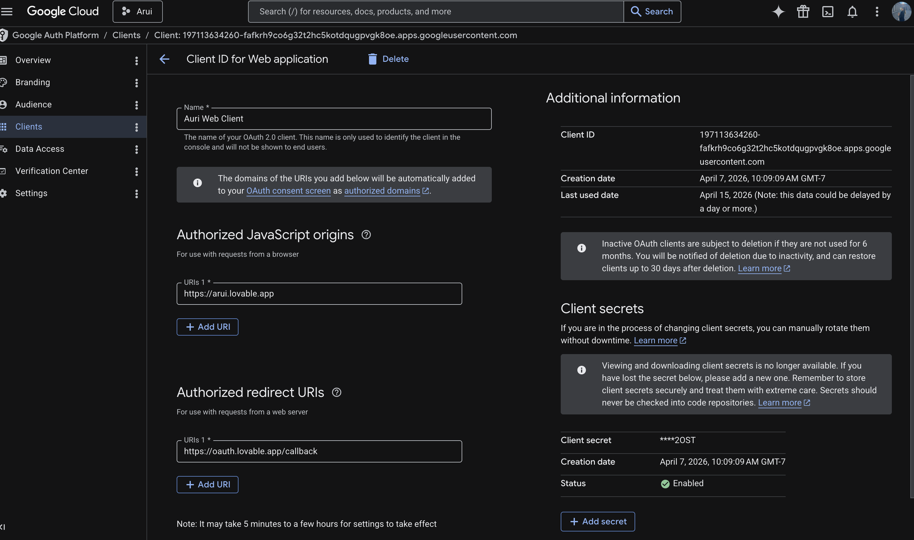Open the Settings section
914x540 pixels.
coord(31,193)
